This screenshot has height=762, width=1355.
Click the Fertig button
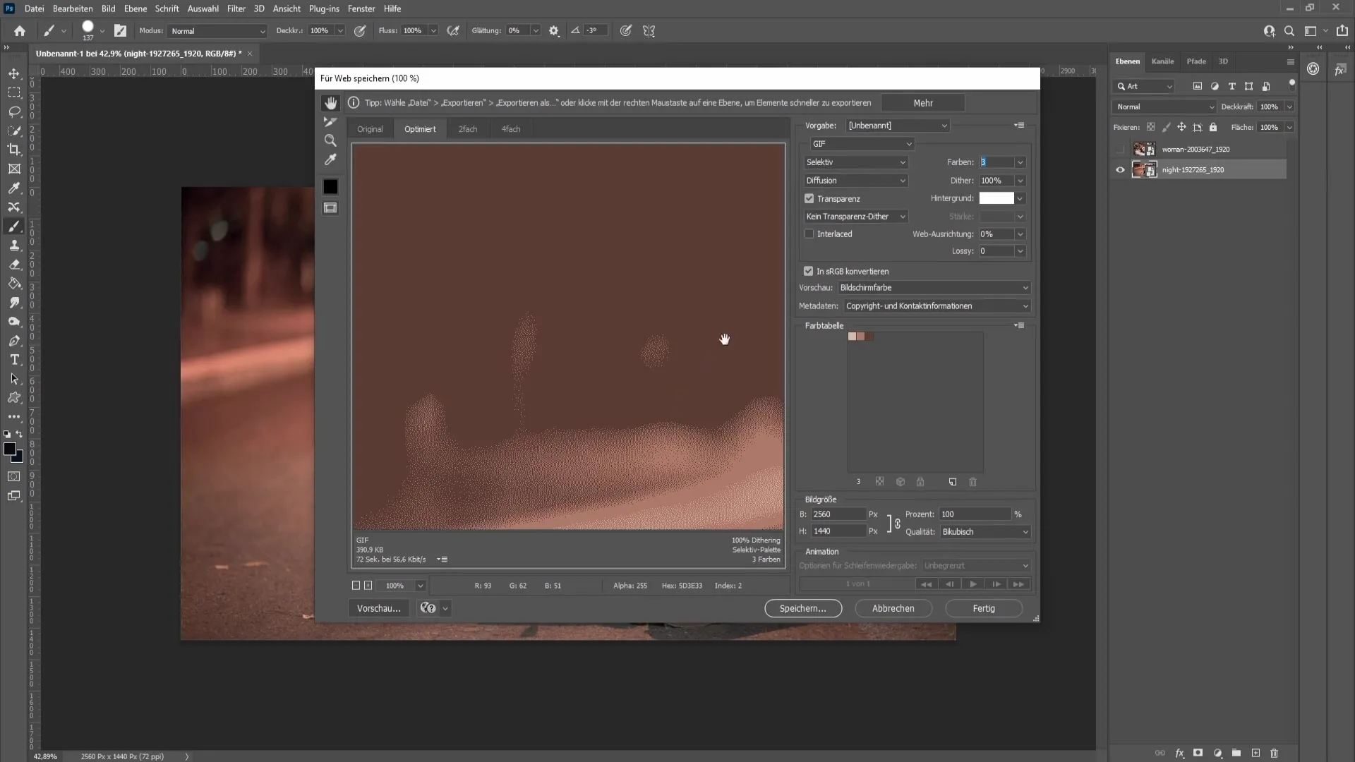[984, 608]
